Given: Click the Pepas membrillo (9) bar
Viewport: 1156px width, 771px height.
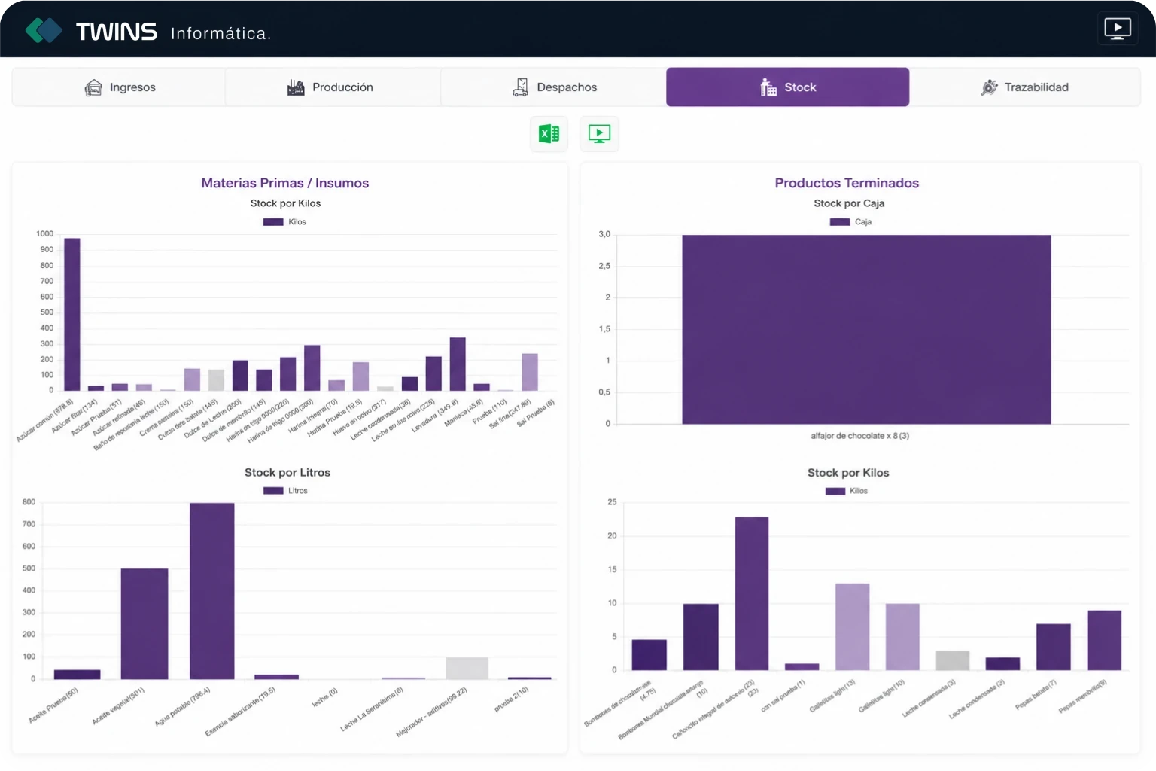Looking at the screenshot, I should coord(1104,640).
